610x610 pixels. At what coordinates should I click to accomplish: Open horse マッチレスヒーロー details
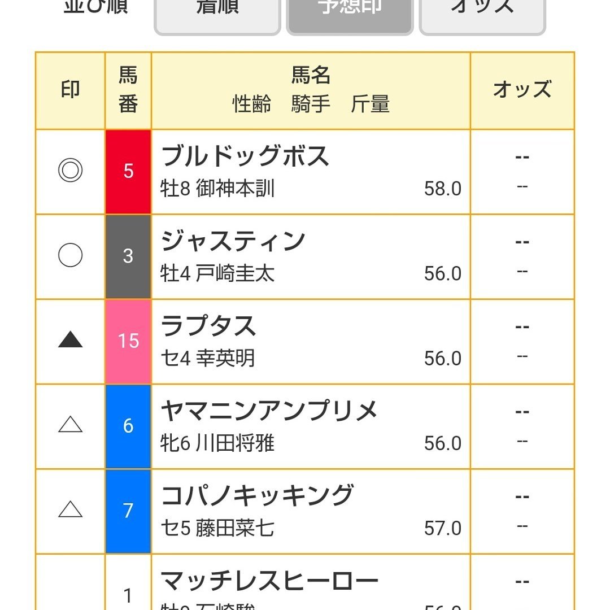(269, 581)
